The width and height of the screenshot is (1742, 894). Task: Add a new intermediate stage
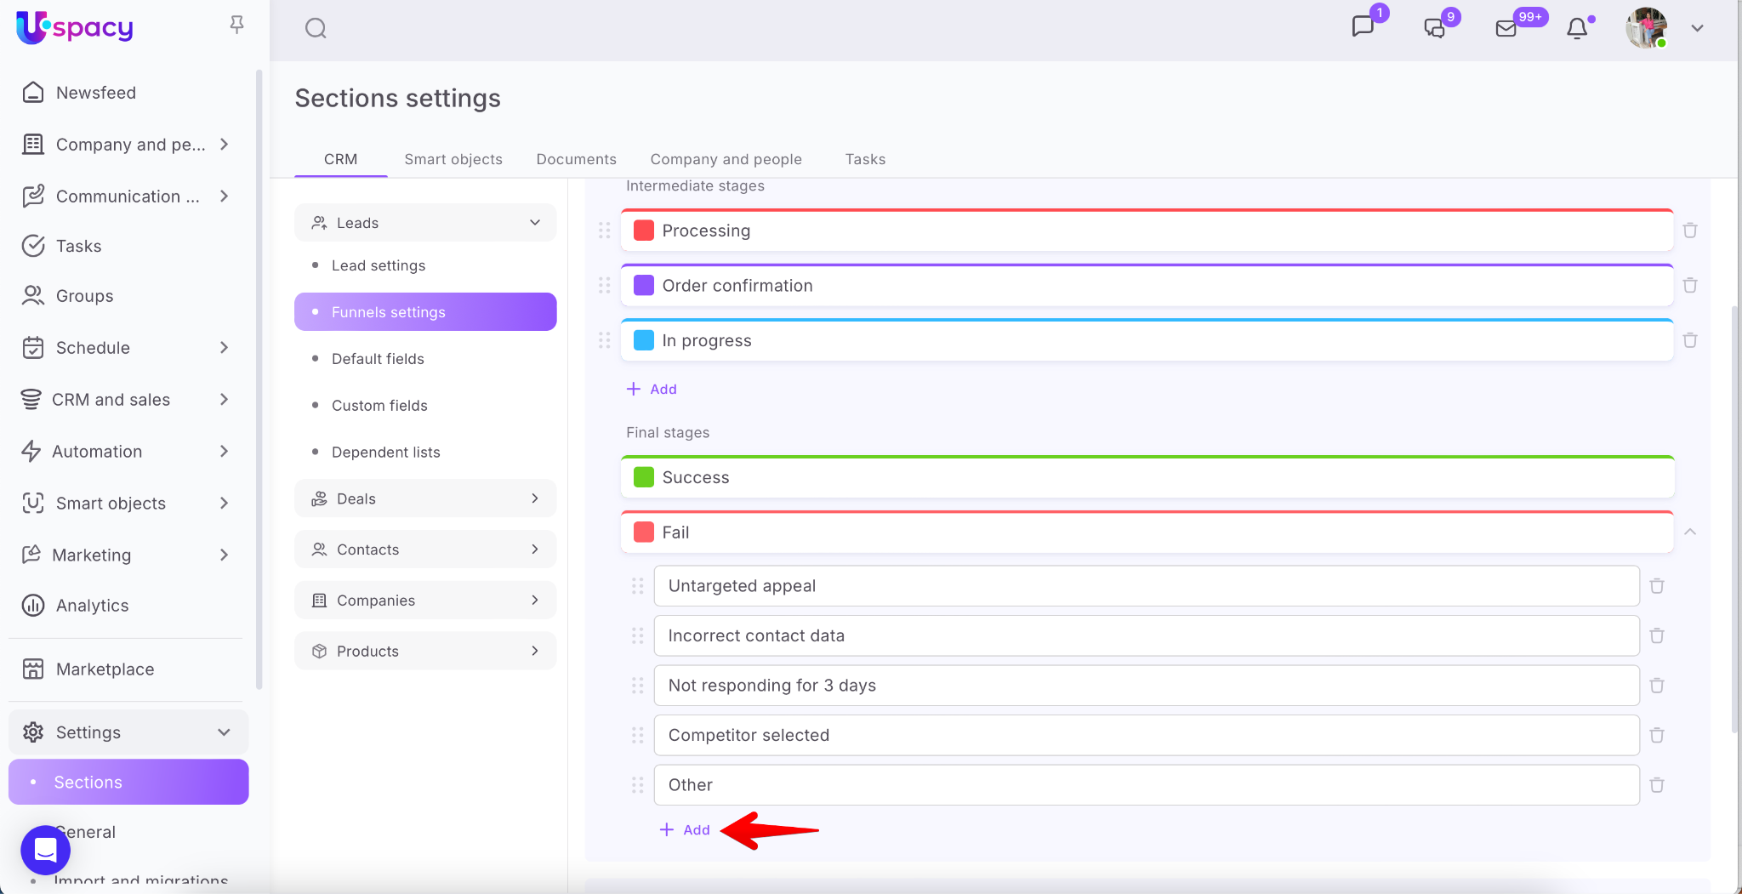(652, 389)
